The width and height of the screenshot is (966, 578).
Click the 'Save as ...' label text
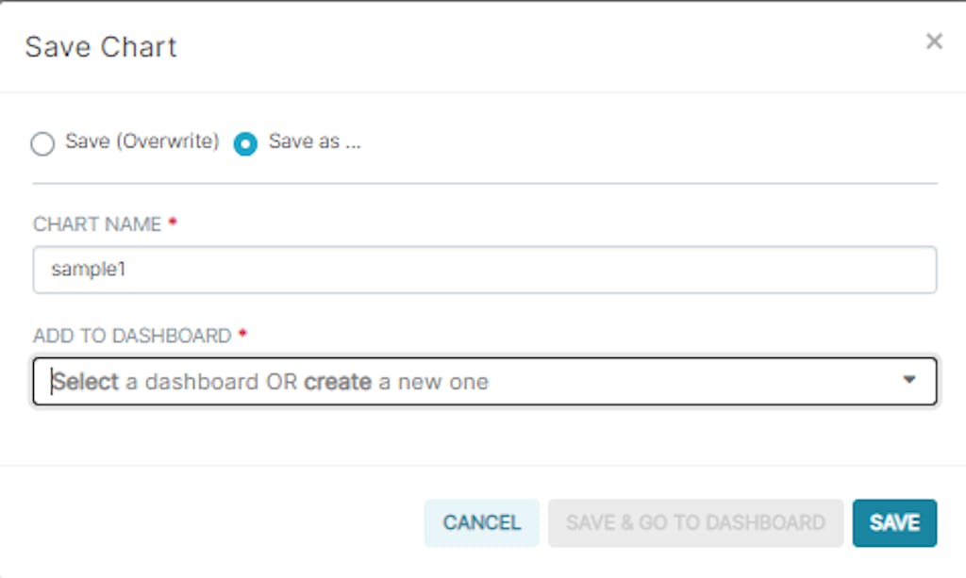314,142
